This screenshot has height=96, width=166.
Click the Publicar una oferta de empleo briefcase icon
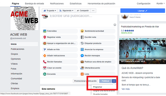coord(82,62)
